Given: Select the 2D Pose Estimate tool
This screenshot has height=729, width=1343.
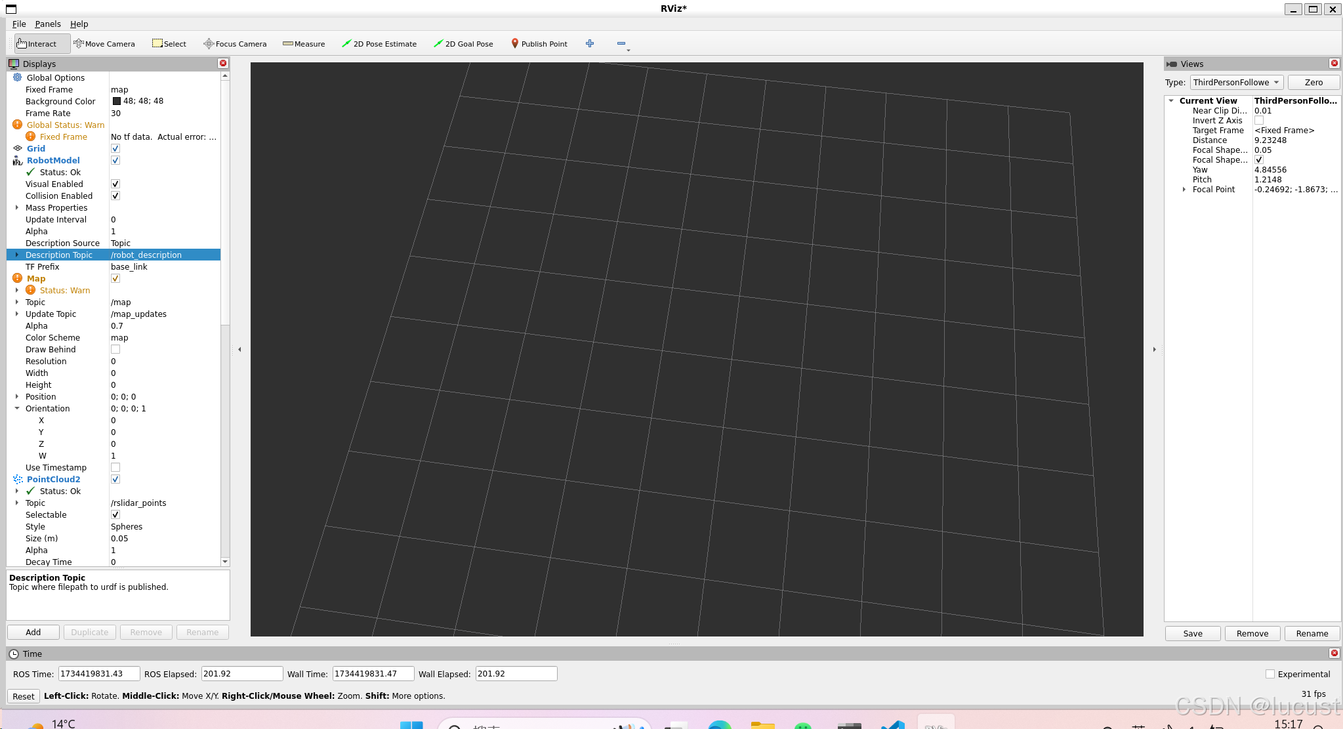Looking at the screenshot, I should pos(379,44).
